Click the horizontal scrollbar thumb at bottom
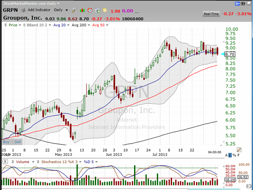 [x=214, y=189]
